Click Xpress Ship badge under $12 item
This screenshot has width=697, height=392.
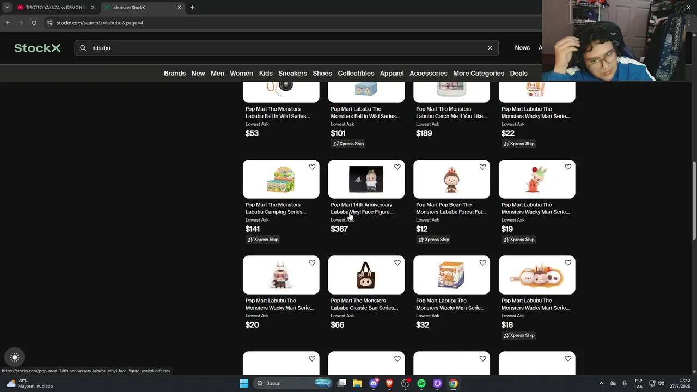click(434, 240)
